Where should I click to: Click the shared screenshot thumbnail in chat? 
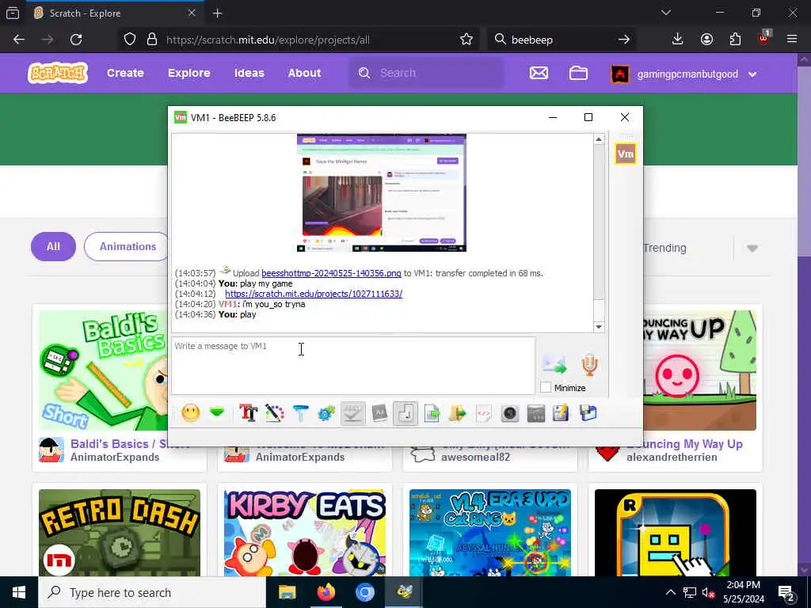[382, 193]
